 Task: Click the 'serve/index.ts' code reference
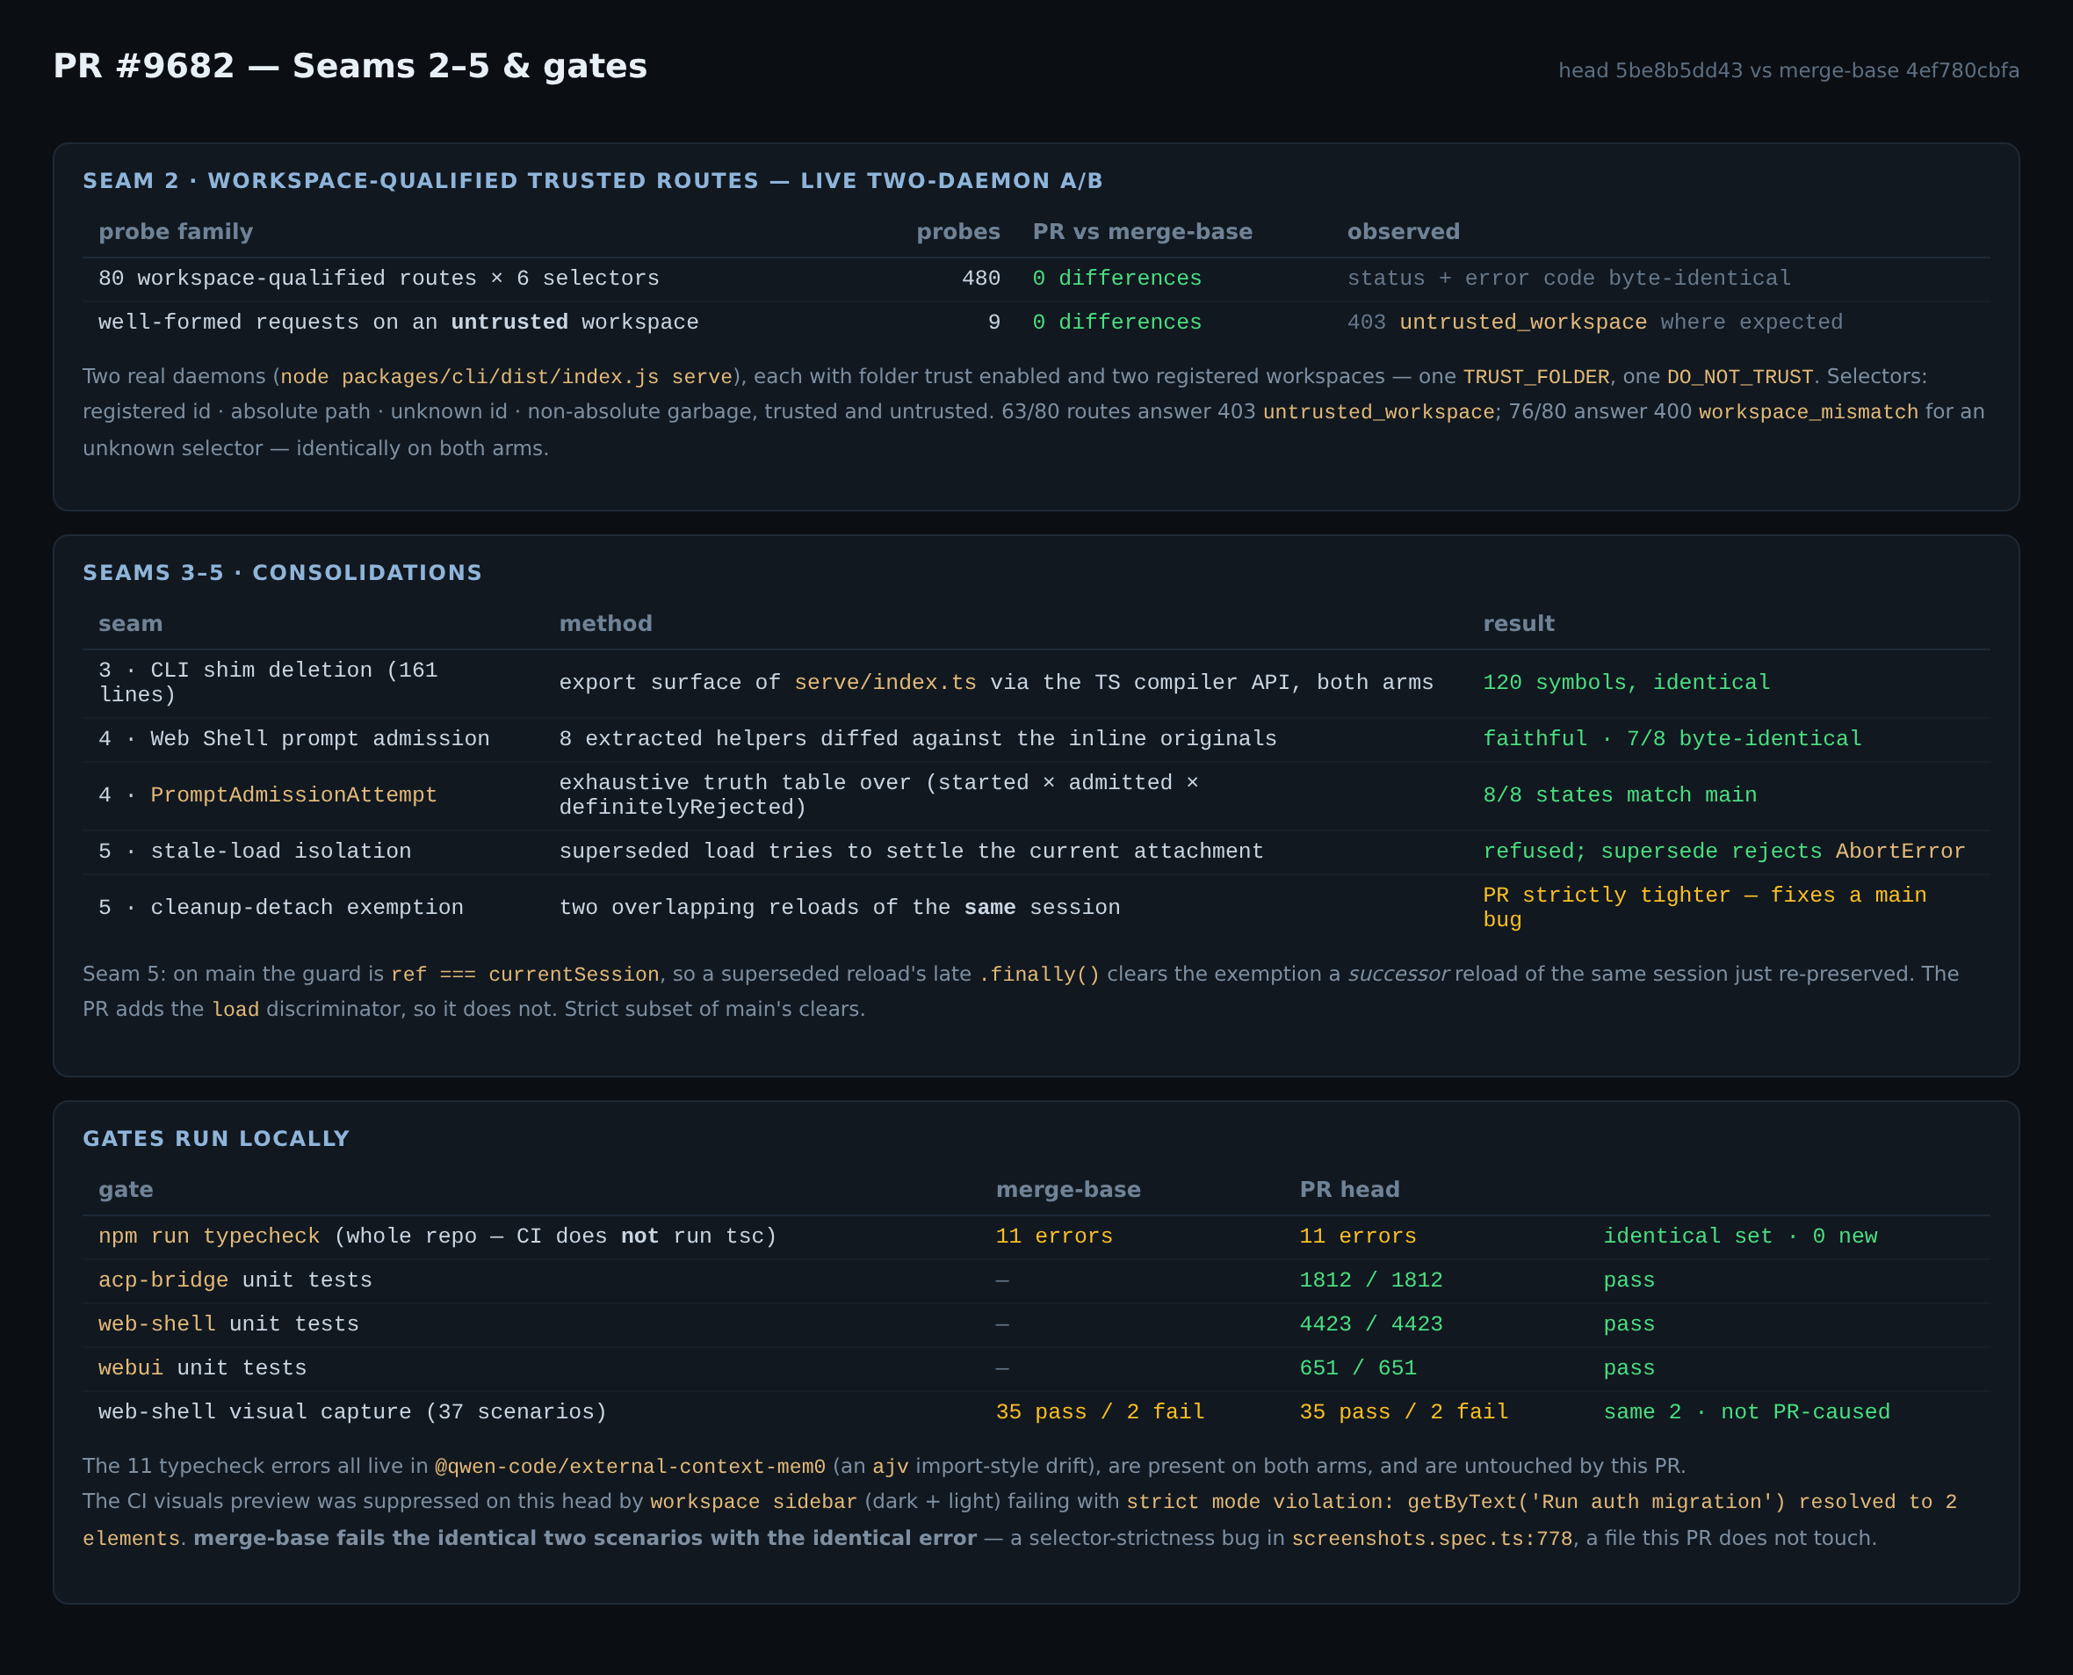point(885,683)
